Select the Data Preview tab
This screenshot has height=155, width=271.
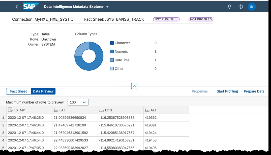(x=43, y=91)
